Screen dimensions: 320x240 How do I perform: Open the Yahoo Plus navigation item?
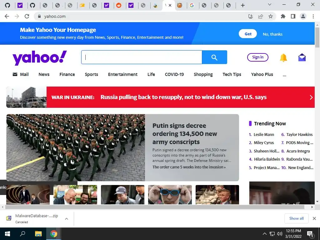coord(262,74)
